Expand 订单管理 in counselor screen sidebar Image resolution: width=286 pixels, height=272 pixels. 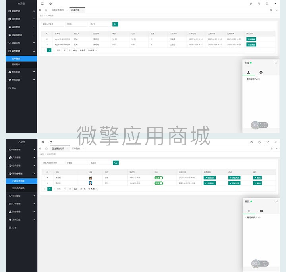21,204
